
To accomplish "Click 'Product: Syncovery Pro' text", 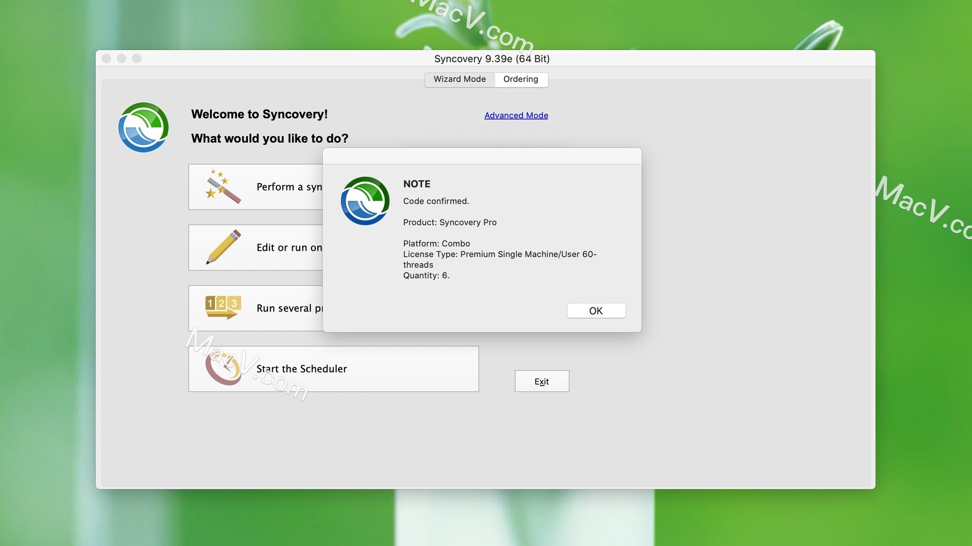I will (x=450, y=222).
